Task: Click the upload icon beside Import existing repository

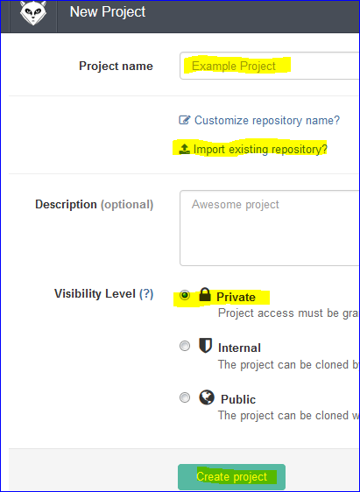Action: pos(185,149)
